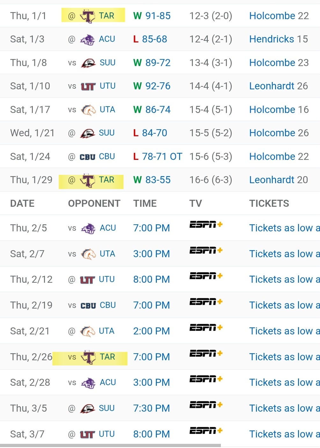
Task: Open tickets link for the 2/7 game
Action: (284, 254)
